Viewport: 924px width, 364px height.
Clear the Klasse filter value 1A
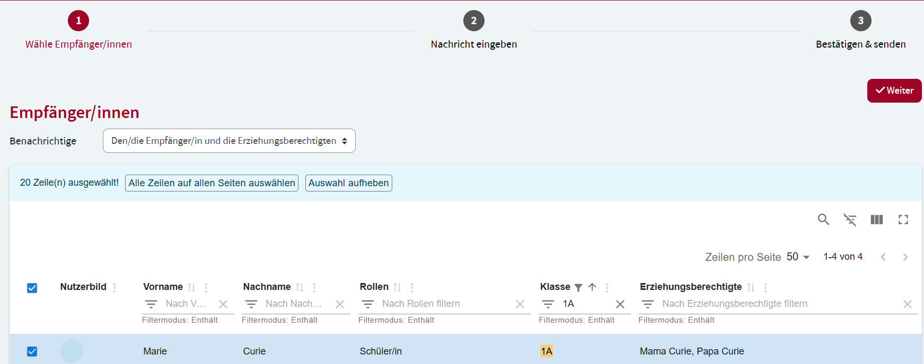pyautogui.click(x=620, y=304)
